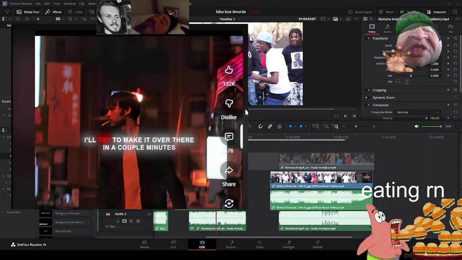The width and height of the screenshot is (462, 260).
Task: Click the bypass color grades icon
Action: click(x=348, y=19)
